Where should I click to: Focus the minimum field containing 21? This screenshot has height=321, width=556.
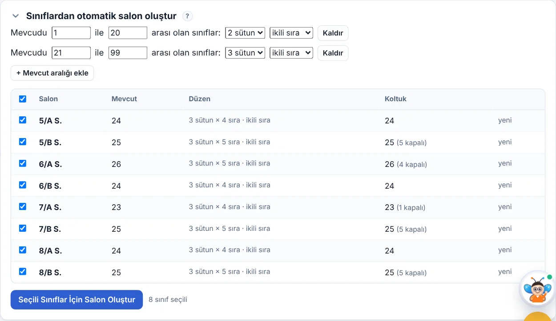tap(71, 53)
